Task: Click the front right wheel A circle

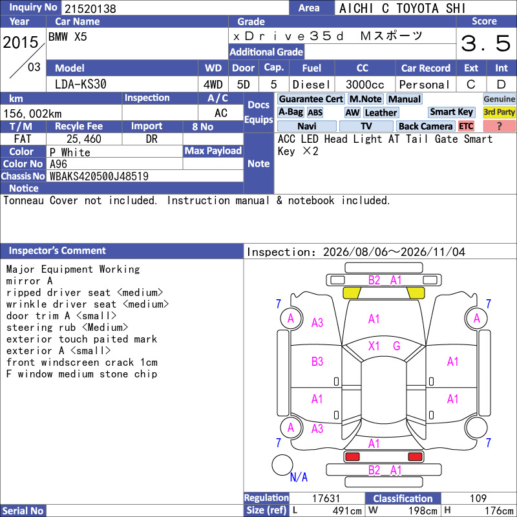Action: 476,319
